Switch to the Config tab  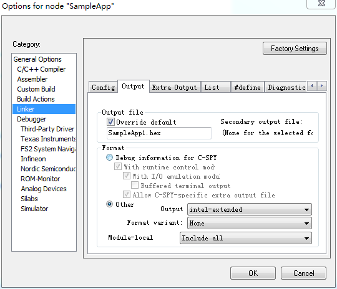103,87
